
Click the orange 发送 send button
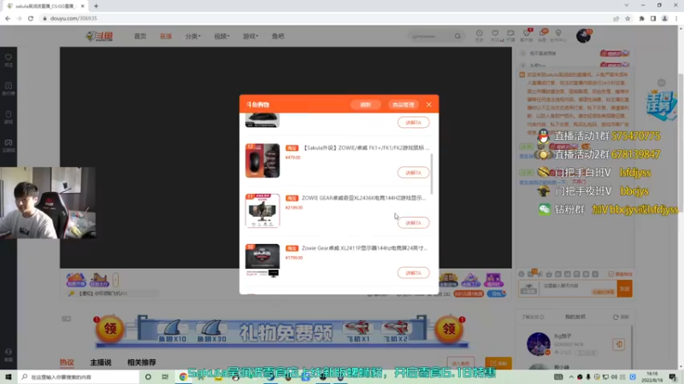click(x=625, y=288)
